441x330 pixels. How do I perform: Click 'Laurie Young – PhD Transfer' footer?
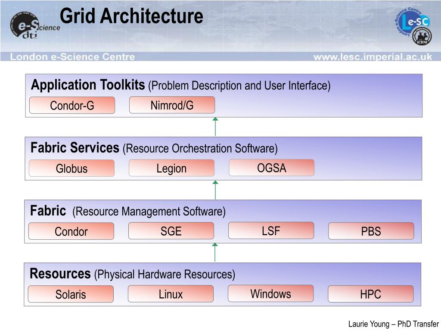394,324
